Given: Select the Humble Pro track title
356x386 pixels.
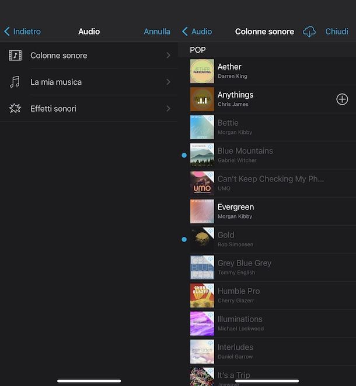Looking at the screenshot, I should (239, 291).
